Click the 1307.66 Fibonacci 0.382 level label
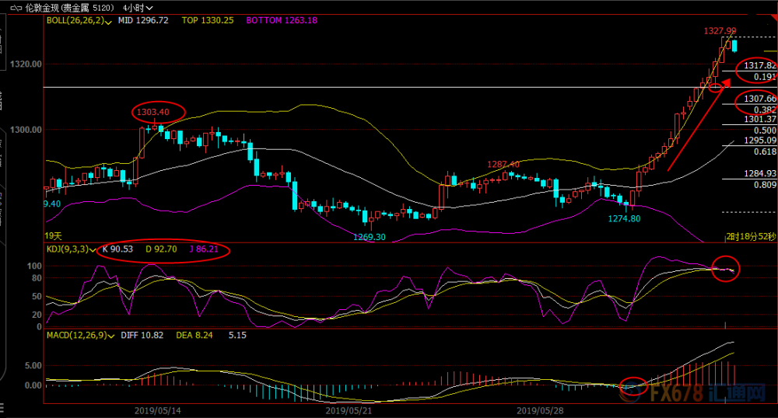 click(x=759, y=104)
